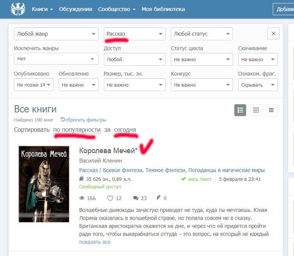Screen dimensions: 294x256
Task: Expand the 'Любой статус' dropdown
Action: click(x=202, y=34)
